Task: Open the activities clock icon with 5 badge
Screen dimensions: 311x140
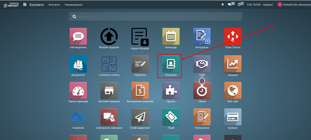Action: pos(240,5)
